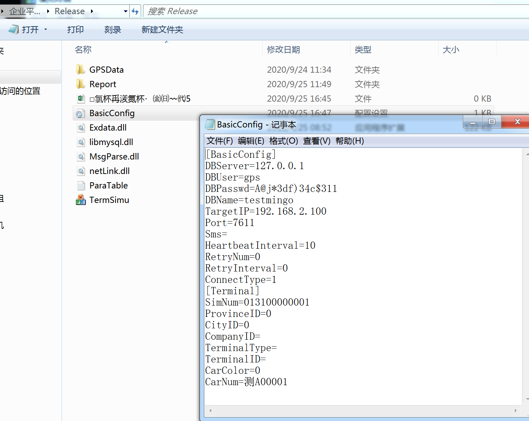Sort by the 类型 column header
529x421 pixels.
(363, 50)
